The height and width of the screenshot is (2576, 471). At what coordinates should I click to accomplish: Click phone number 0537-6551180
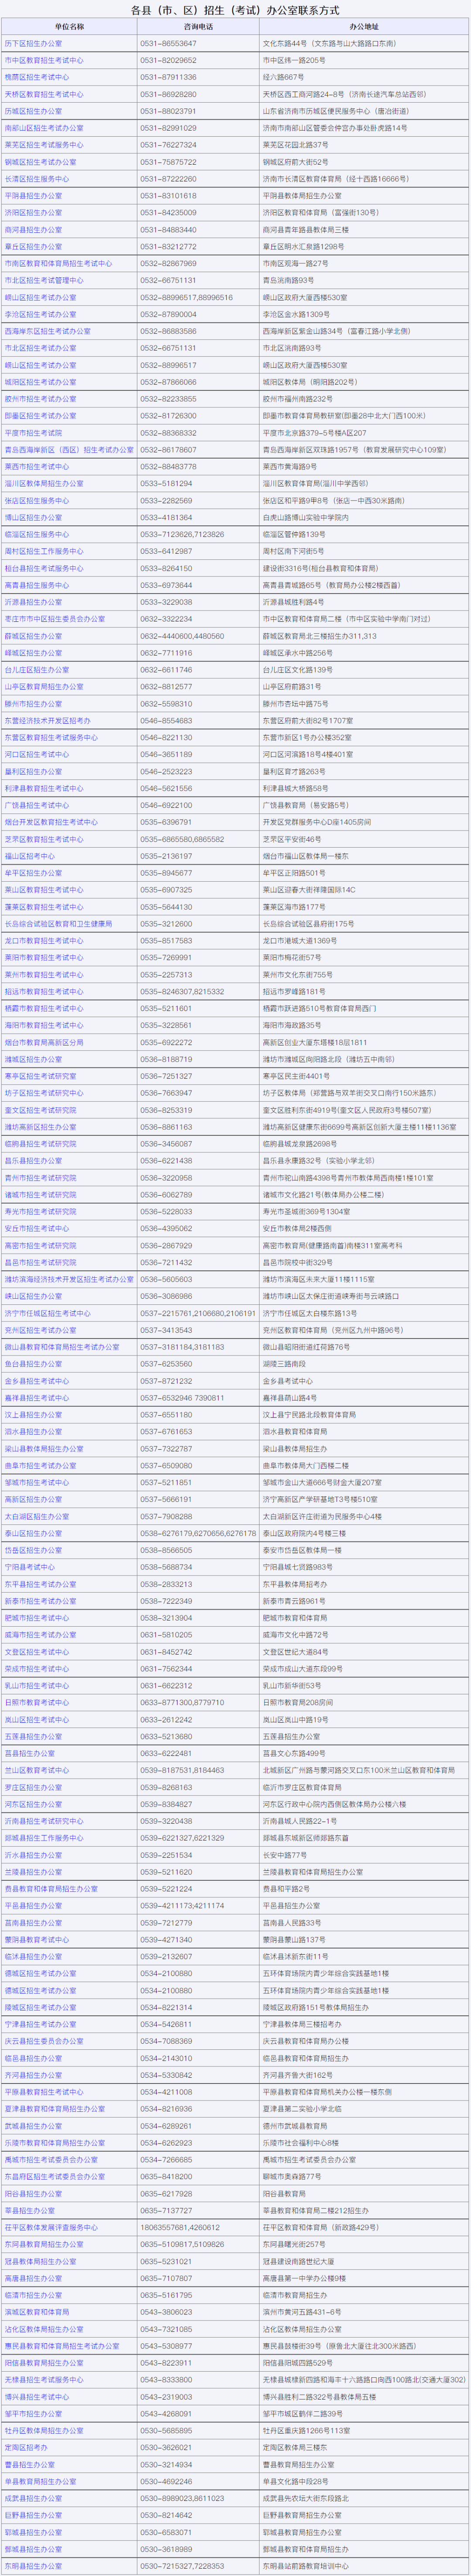point(167,1415)
